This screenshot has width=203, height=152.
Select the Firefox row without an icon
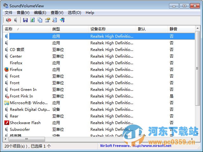click(99, 63)
